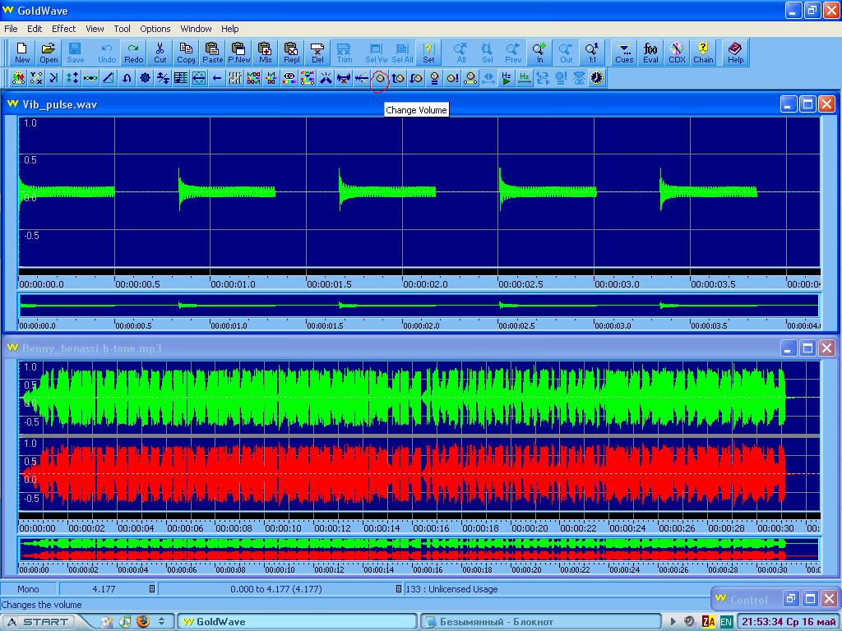
Task: Launch Firefox from the quick launch bar
Action: (x=143, y=621)
